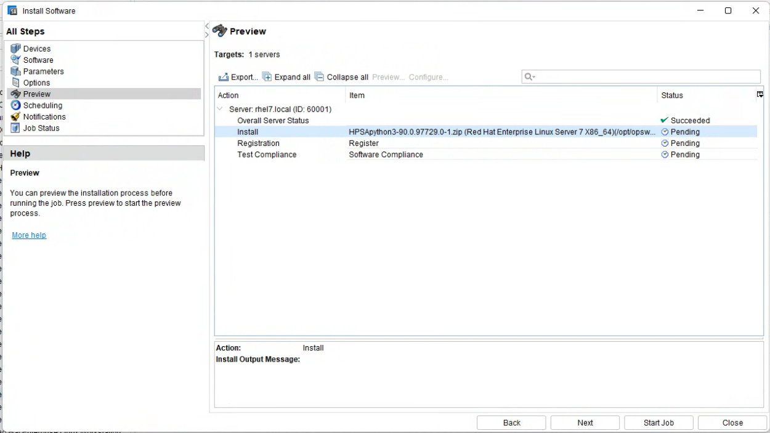Maximize the Install Software window

tap(728, 10)
